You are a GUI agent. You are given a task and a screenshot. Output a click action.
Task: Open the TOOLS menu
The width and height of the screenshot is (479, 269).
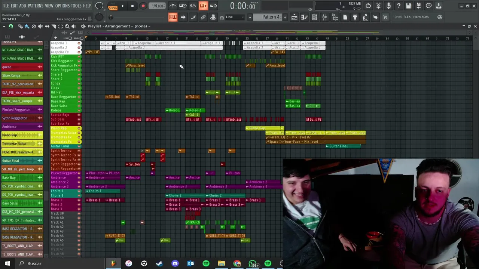pos(76,6)
